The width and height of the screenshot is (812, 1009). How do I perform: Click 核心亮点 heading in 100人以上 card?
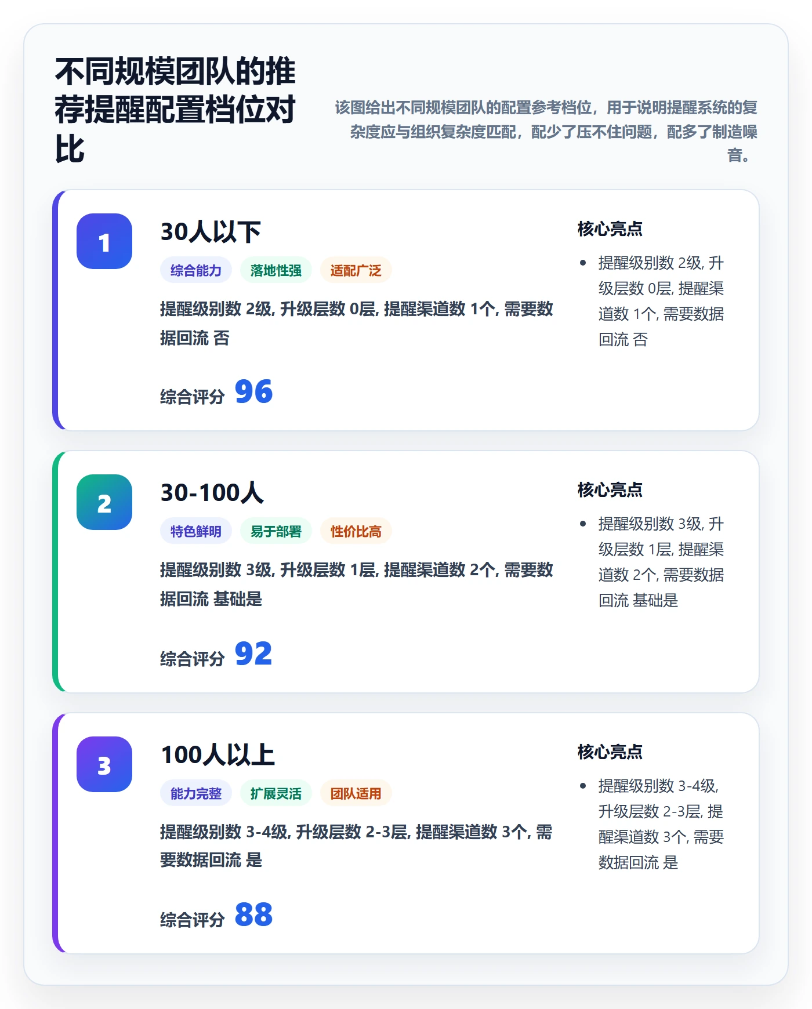(x=610, y=752)
